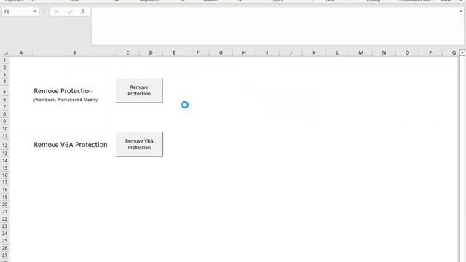Screen dimensions: 466x262
Task: Select column L header
Action: click(337, 52)
